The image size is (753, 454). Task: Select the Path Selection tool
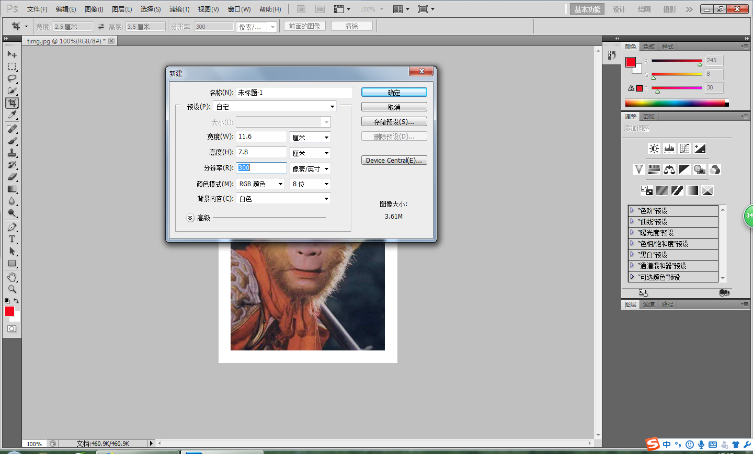[12, 251]
